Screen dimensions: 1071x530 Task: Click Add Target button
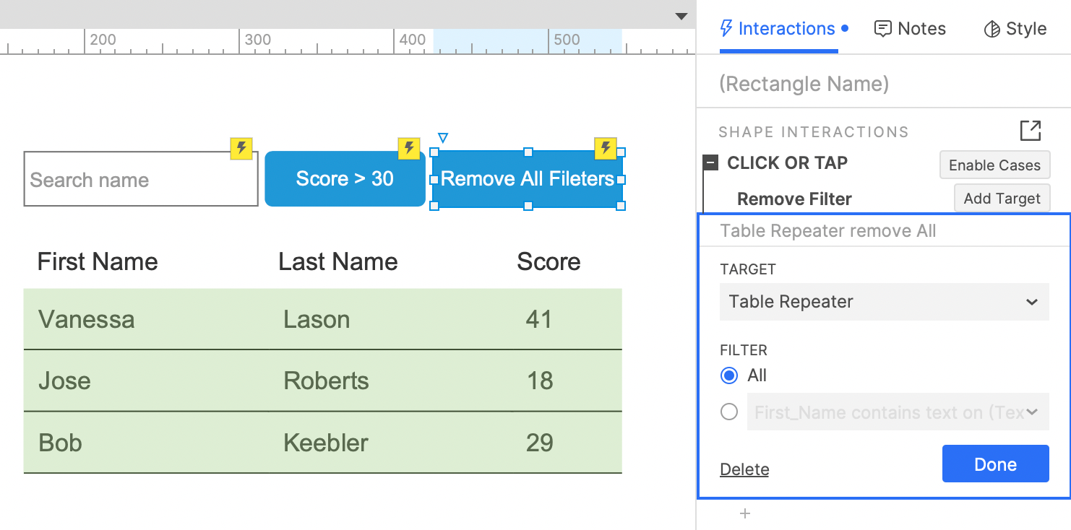1002,199
